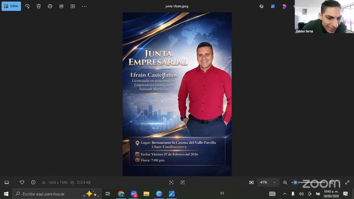Click the 222.4 KB file size text
The image size is (354, 199).
point(84,182)
